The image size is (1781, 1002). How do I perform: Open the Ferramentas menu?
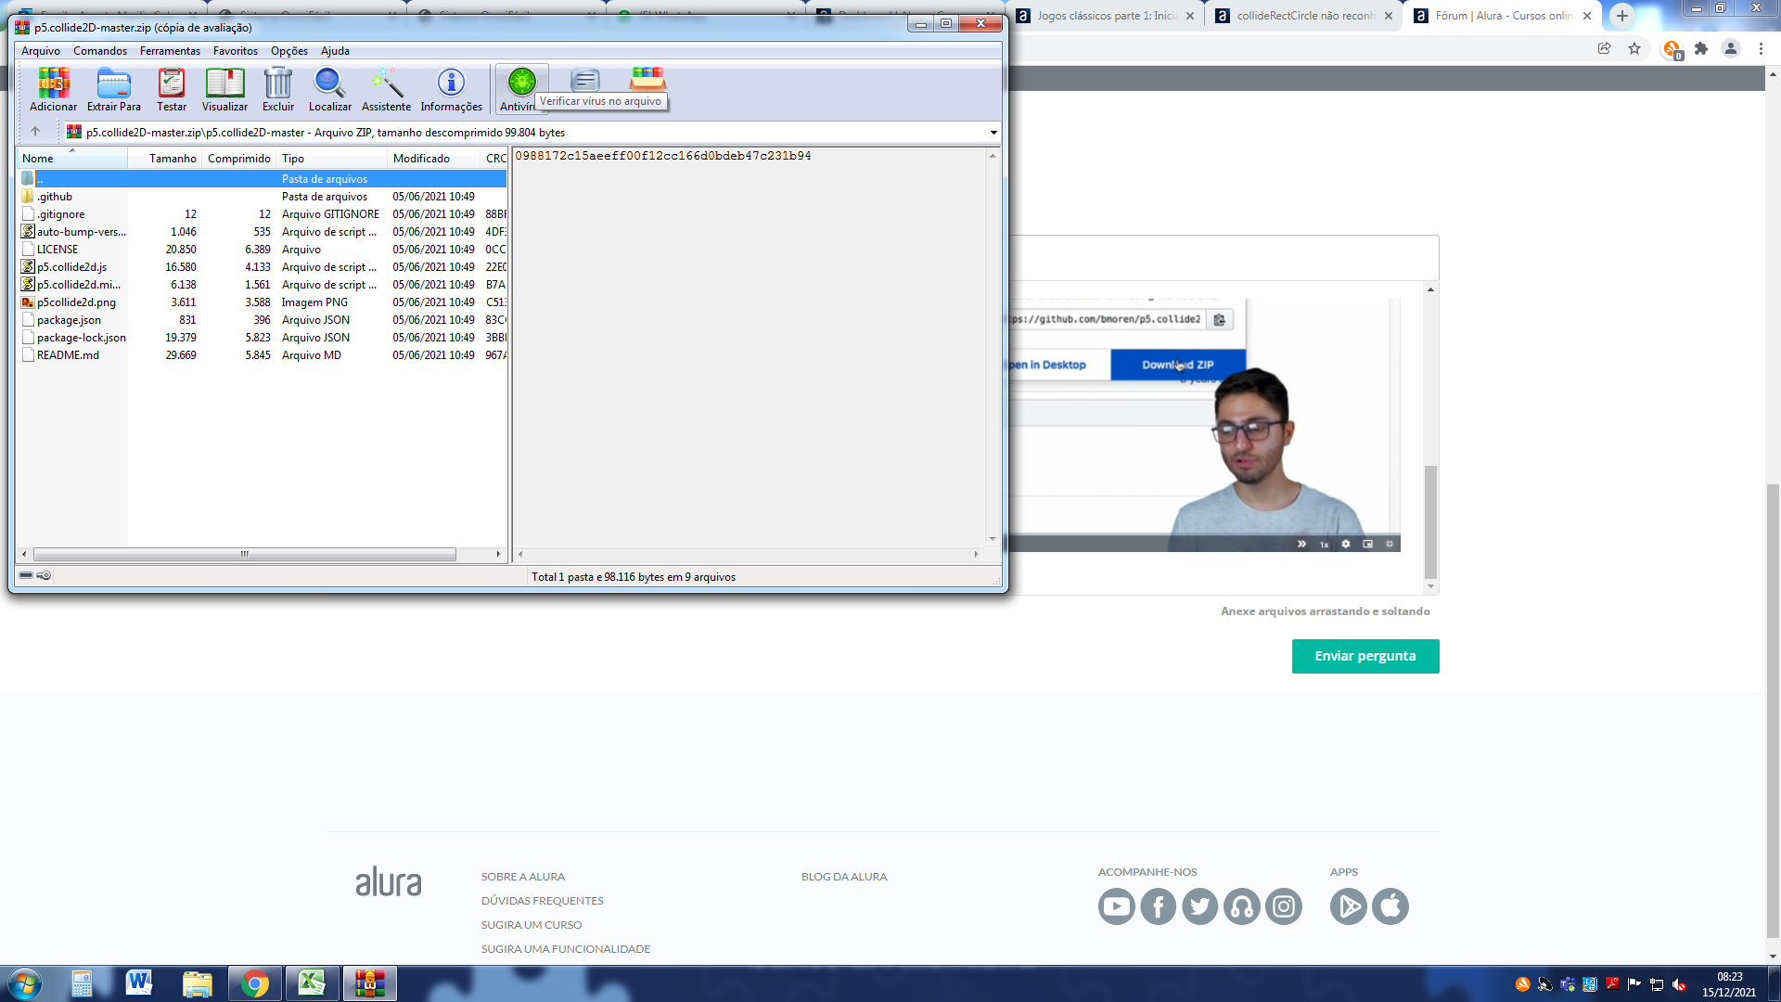(170, 51)
